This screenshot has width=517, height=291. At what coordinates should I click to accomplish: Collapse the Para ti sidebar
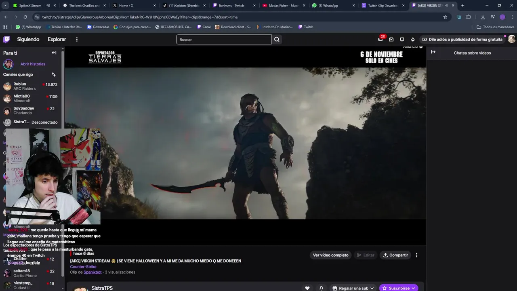click(54, 53)
